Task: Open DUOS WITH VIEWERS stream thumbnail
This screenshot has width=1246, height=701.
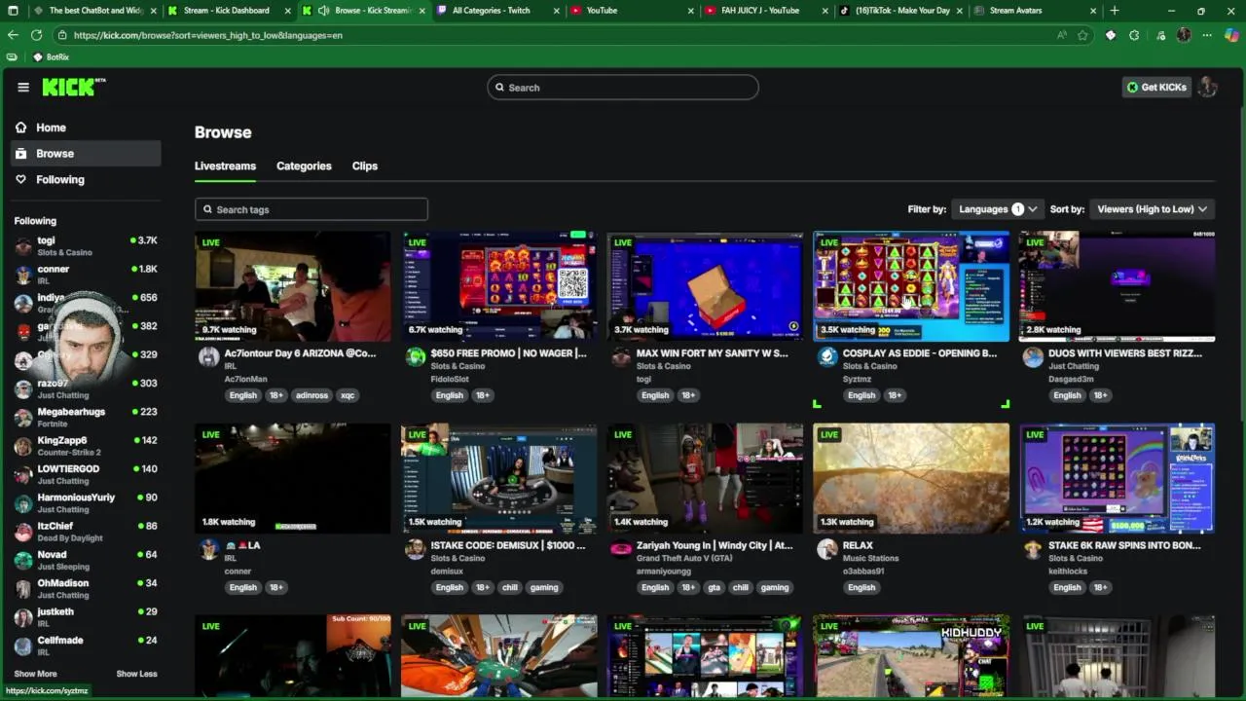Action: 1118,286
